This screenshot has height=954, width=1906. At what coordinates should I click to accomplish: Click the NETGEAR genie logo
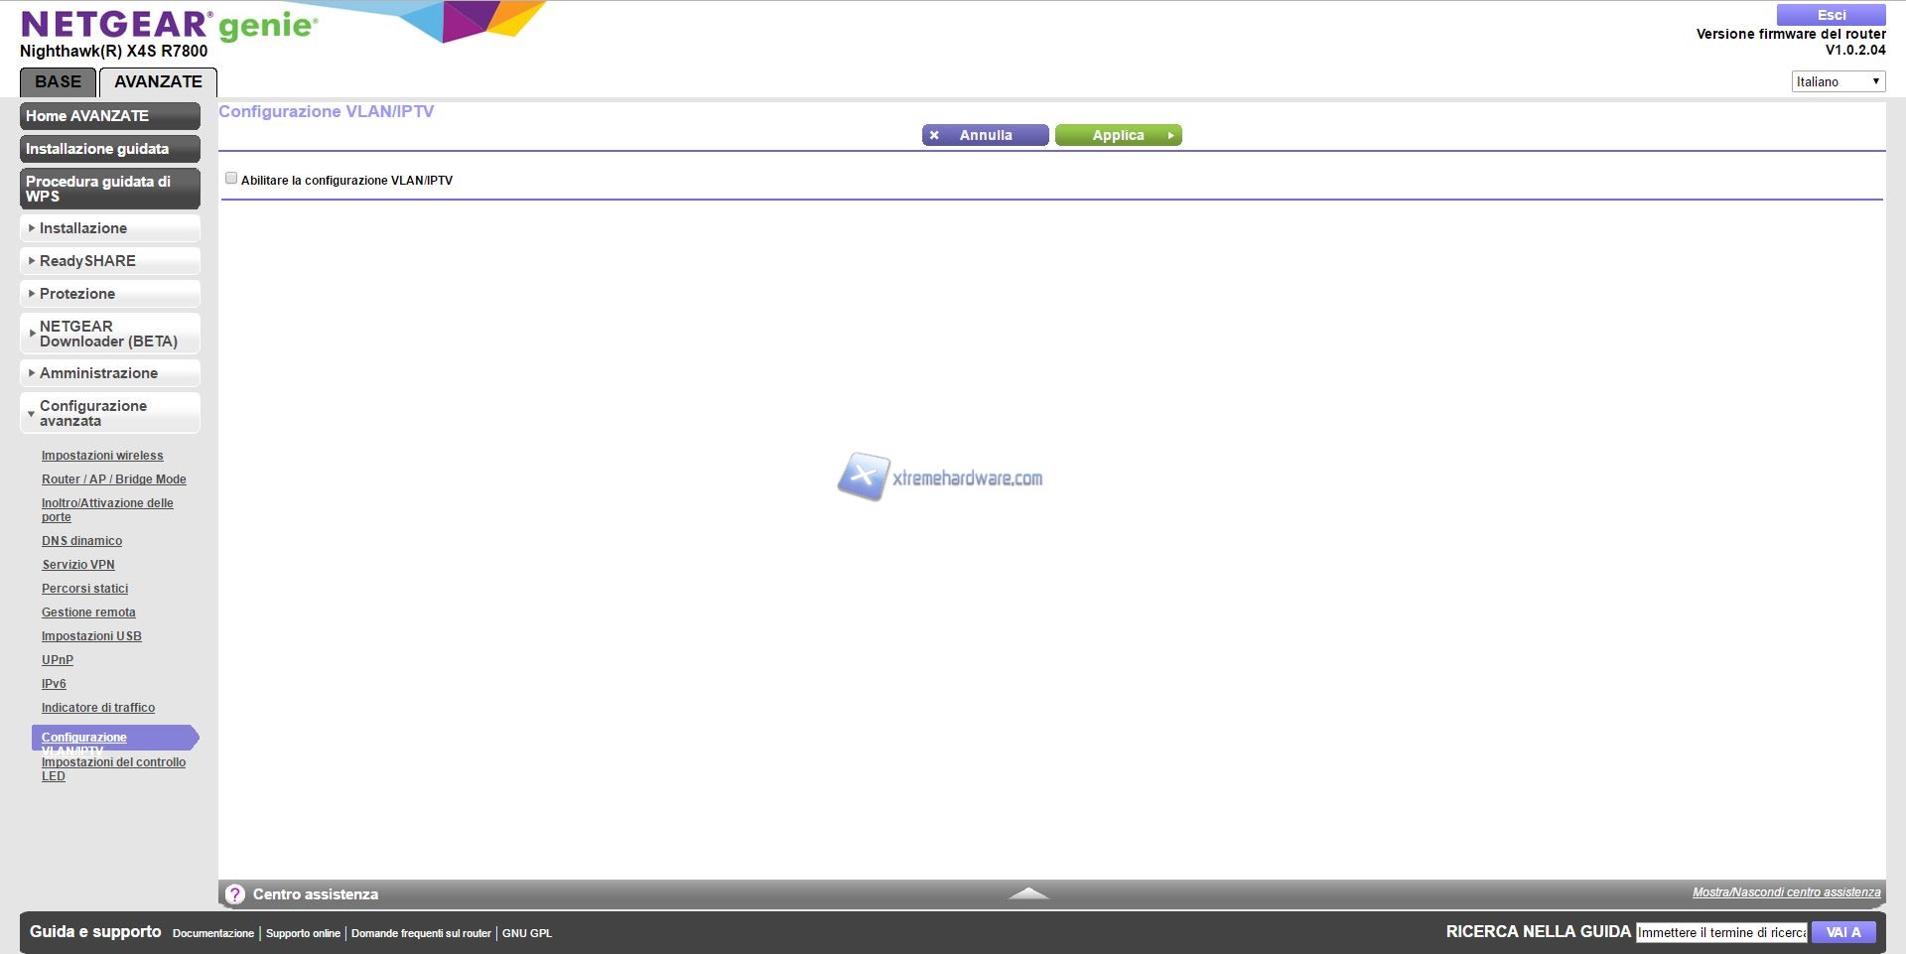169,25
